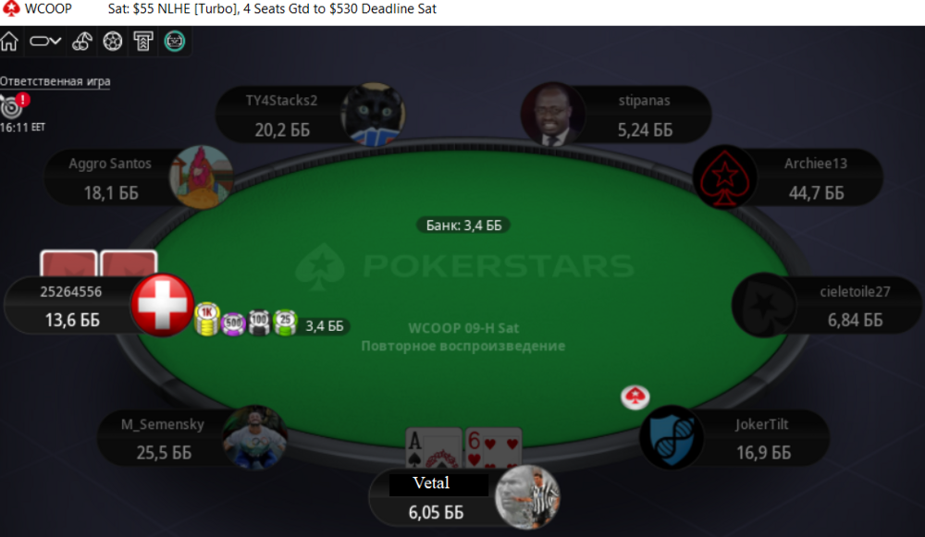Click the green circled chest rewards icon
925x537 pixels.
coord(175,42)
